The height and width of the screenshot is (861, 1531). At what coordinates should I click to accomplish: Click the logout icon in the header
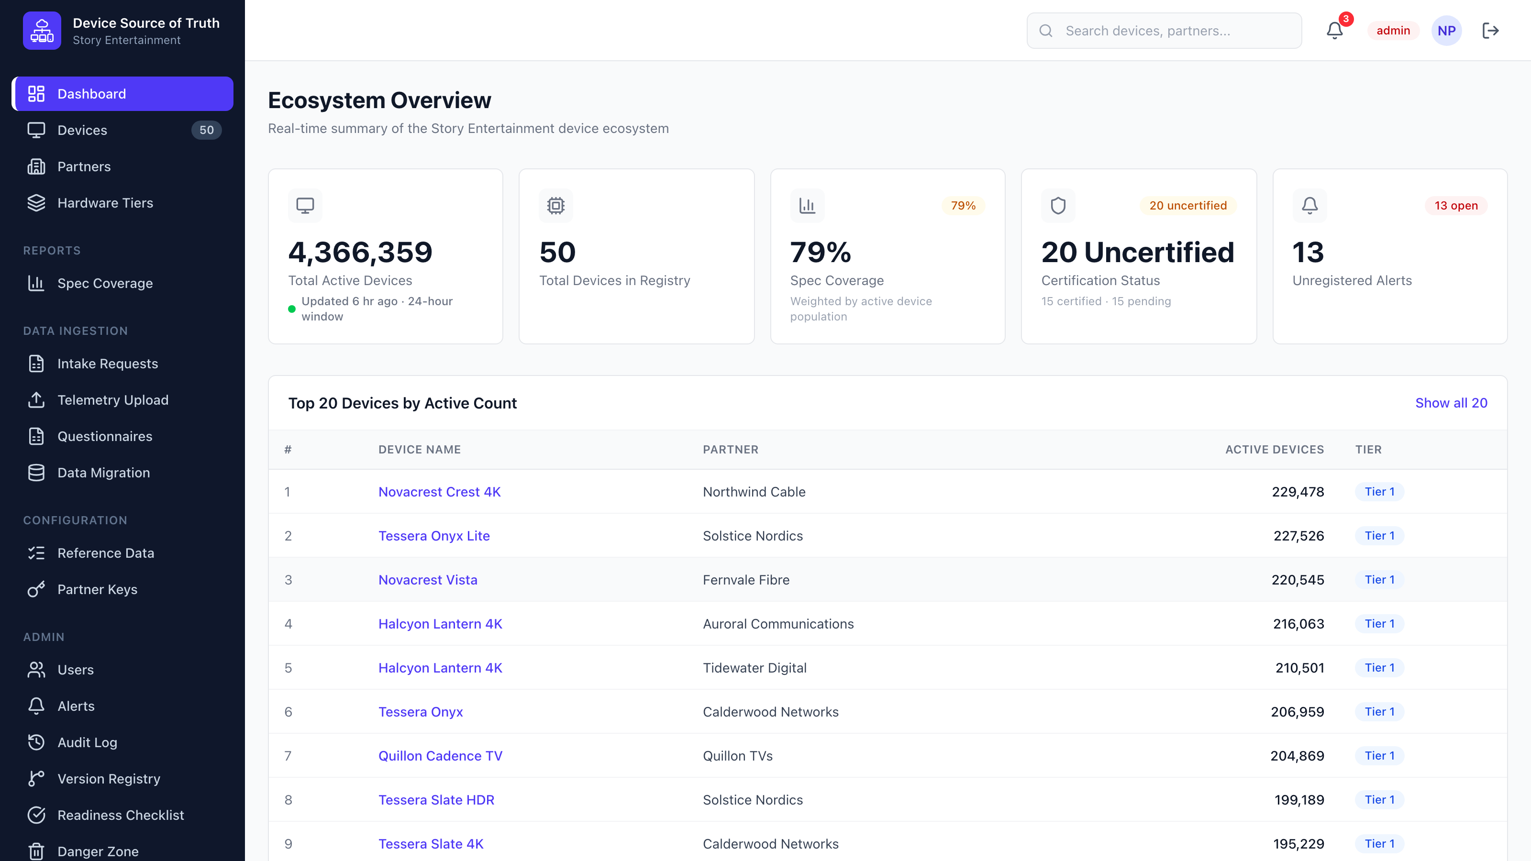(1491, 30)
